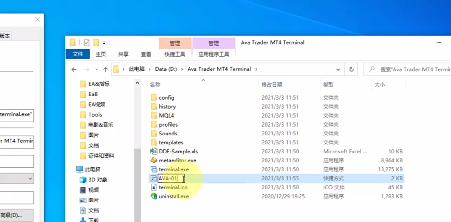This screenshot has height=222, width=451.
Task: Expand the breadcrumb chevron after 此电脑
Action: tap(150, 69)
